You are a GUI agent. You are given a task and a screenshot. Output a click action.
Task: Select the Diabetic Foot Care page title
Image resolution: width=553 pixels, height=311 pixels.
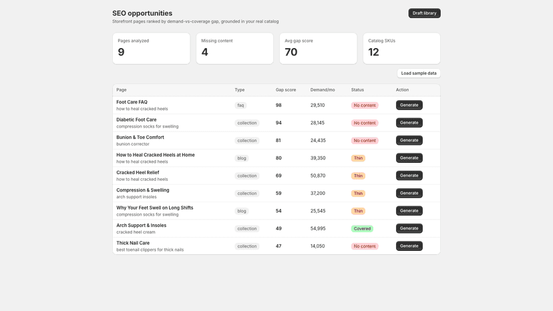pyautogui.click(x=136, y=119)
